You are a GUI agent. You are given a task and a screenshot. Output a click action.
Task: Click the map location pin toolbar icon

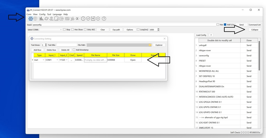[x=35, y=19]
